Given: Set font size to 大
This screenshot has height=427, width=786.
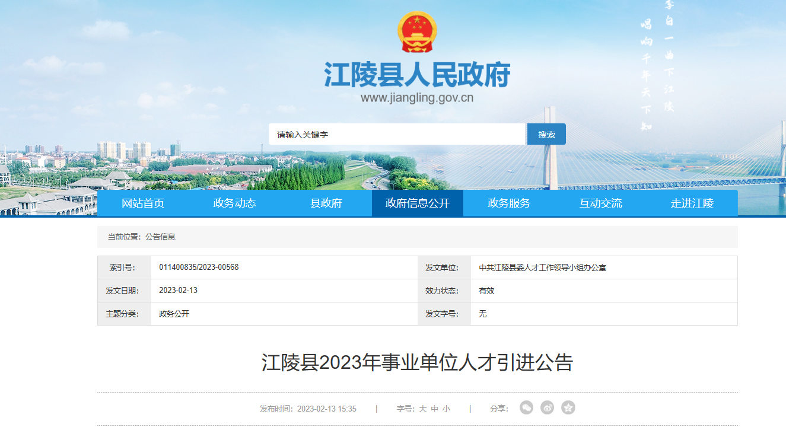Looking at the screenshot, I should tap(423, 409).
